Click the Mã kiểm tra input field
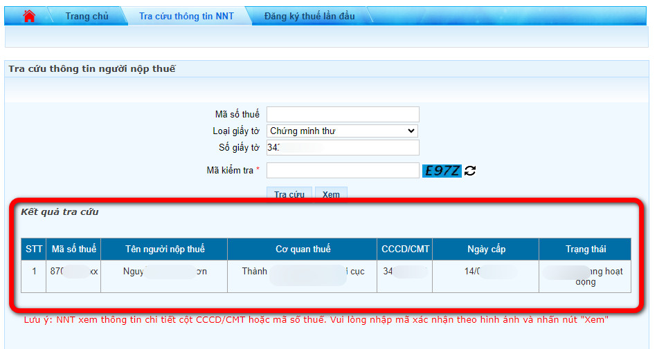657x349 pixels. (343, 170)
